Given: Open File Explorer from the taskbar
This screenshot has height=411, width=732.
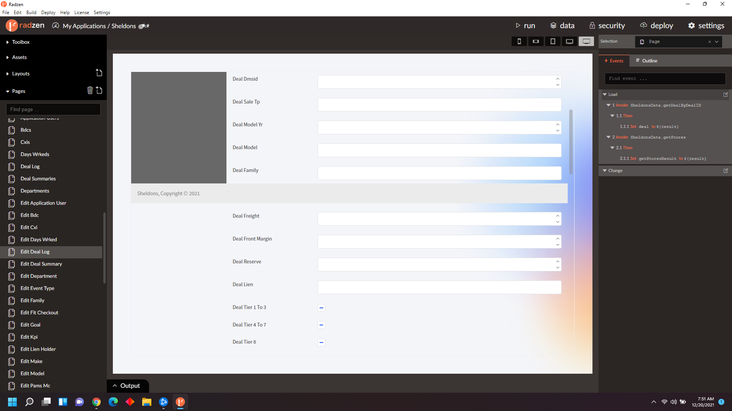Looking at the screenshot, I should click(147, 402).
